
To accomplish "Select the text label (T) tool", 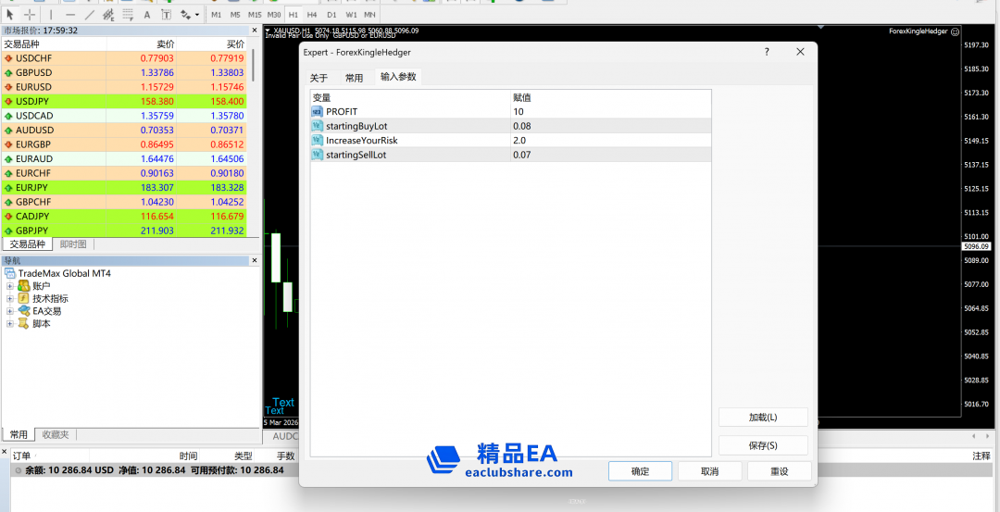I will coord(166,15).
